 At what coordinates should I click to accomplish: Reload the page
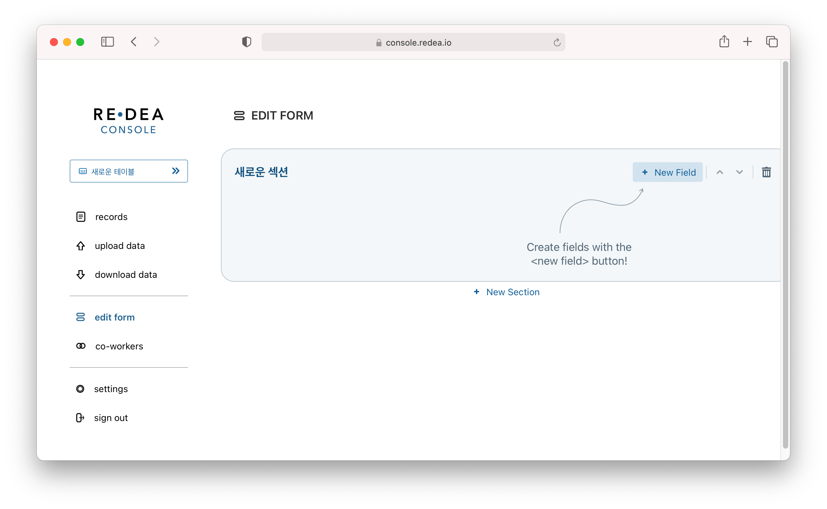[557, 42]
